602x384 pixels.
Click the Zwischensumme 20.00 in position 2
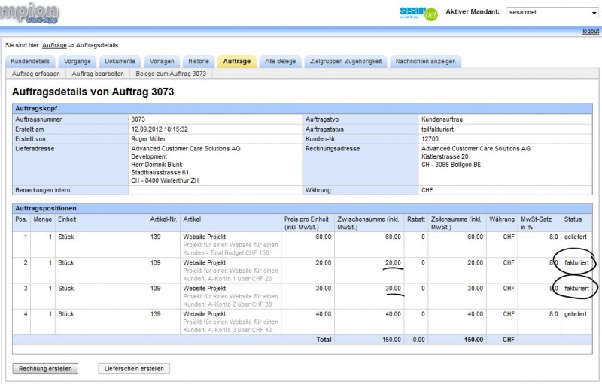[x=393, y=262]
